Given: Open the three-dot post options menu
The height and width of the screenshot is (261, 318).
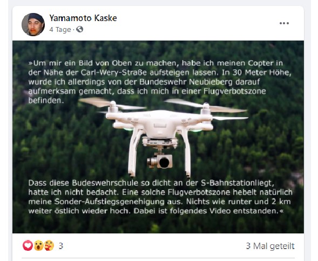Looking at the screenshot, I should (284, 23).
